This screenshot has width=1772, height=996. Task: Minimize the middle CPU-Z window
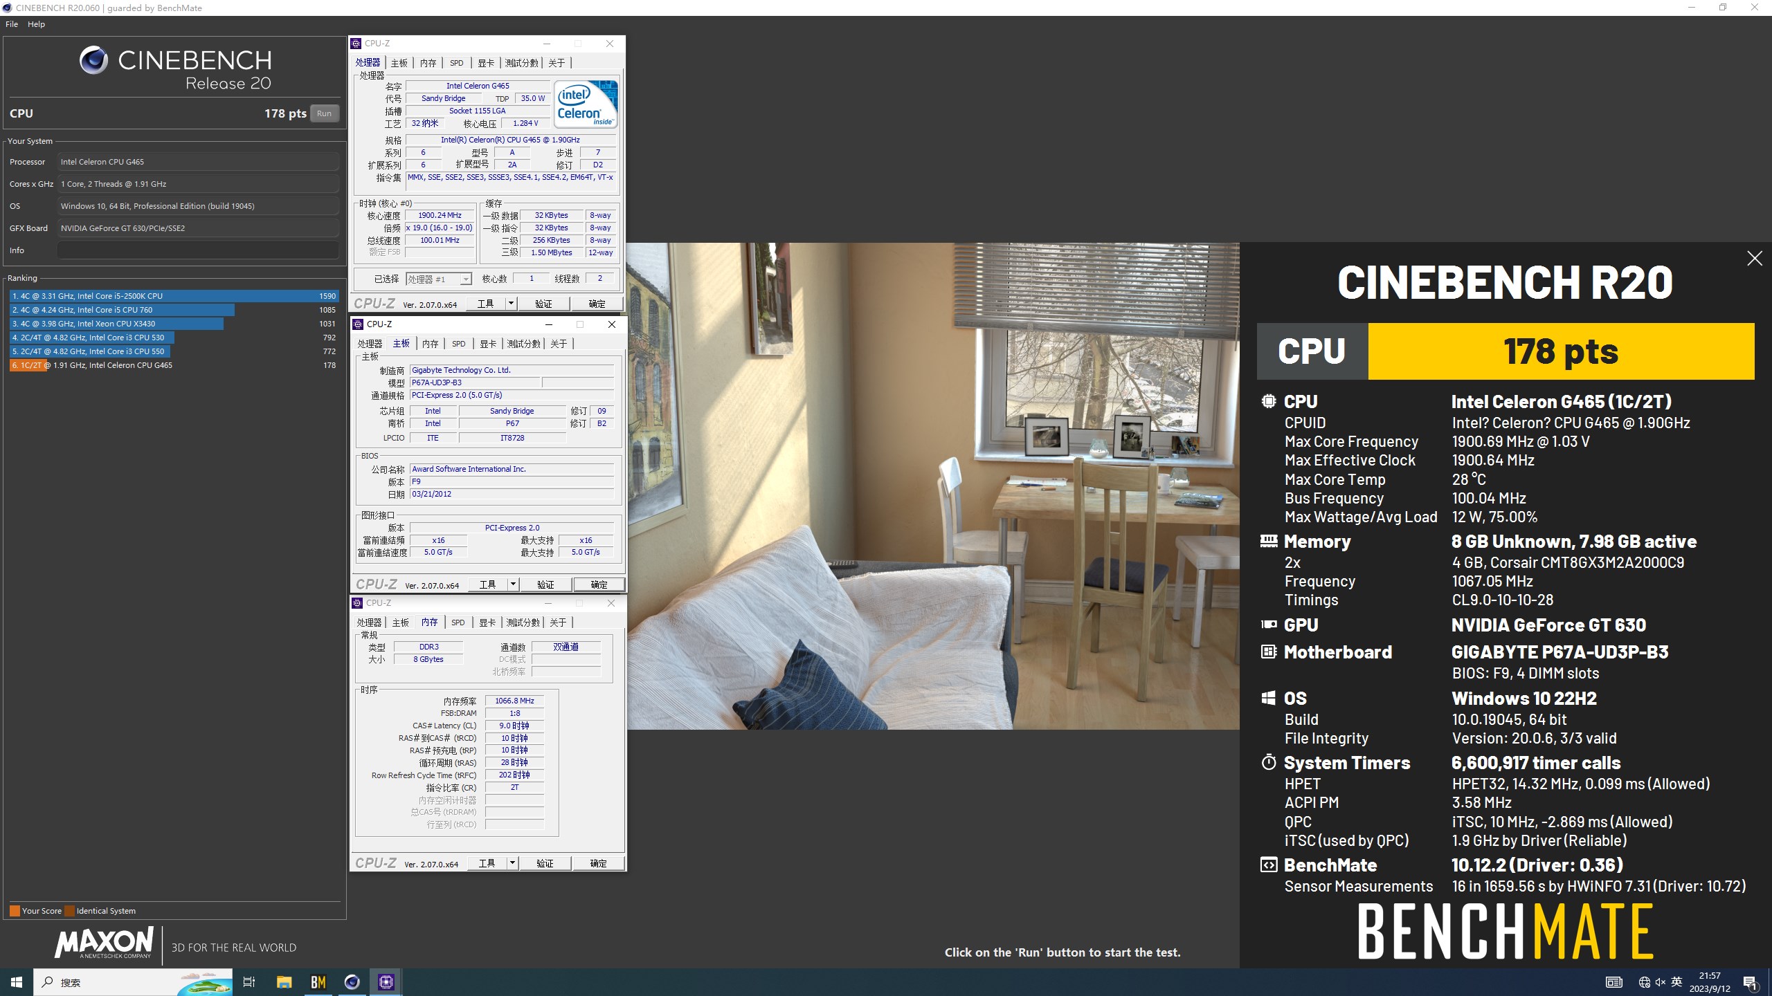tap(549, 324)
